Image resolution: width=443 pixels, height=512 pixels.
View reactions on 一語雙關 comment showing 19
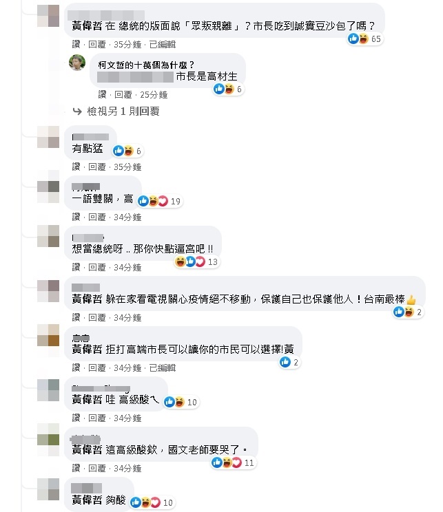[x=159, y=201]
